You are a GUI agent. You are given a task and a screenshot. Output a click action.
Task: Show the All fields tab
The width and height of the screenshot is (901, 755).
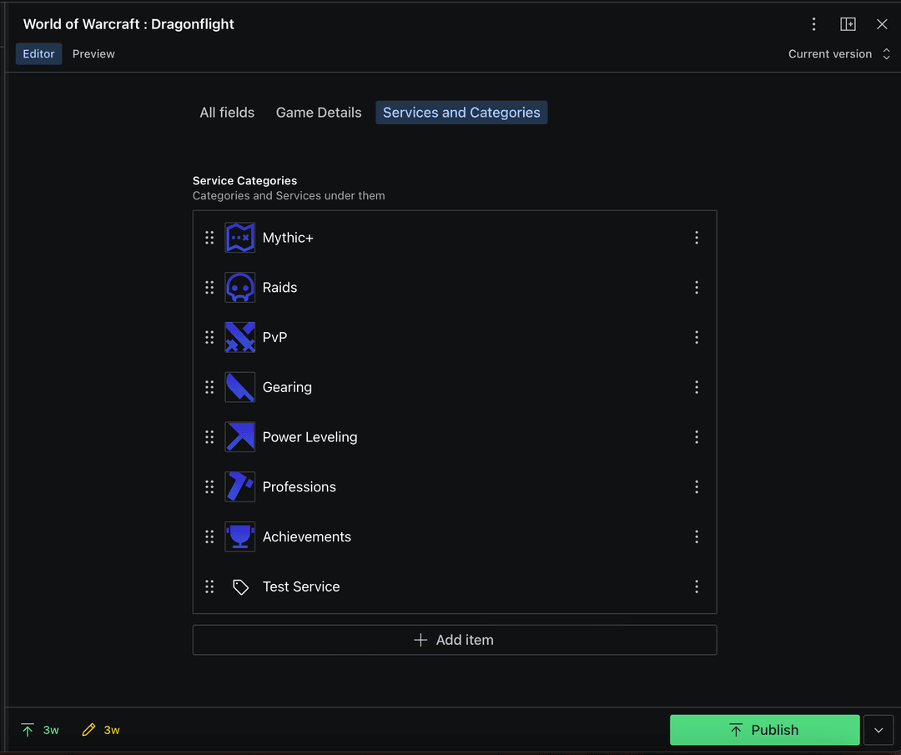(227, 113)
